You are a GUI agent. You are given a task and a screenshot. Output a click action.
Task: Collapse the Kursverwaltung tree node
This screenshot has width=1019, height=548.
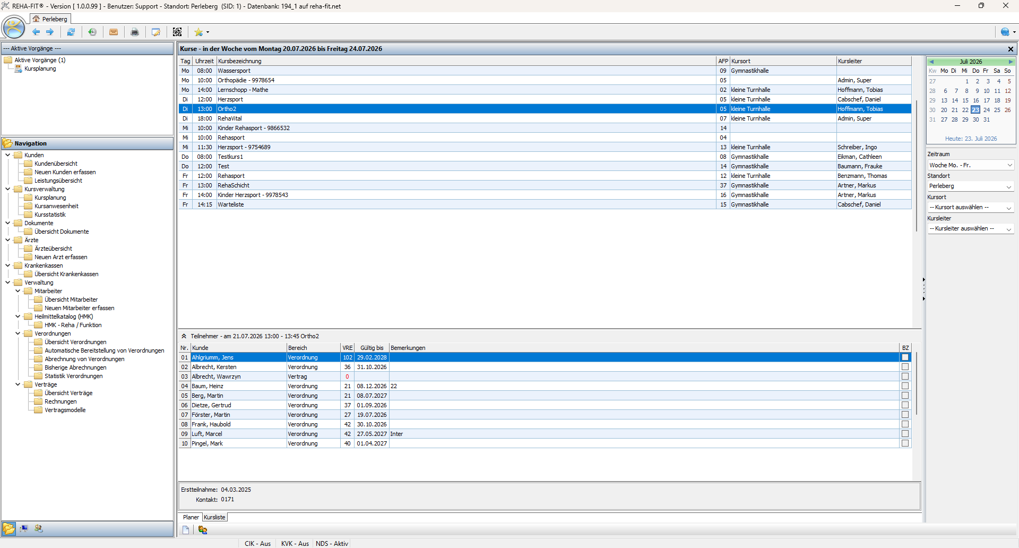[8, 189]
